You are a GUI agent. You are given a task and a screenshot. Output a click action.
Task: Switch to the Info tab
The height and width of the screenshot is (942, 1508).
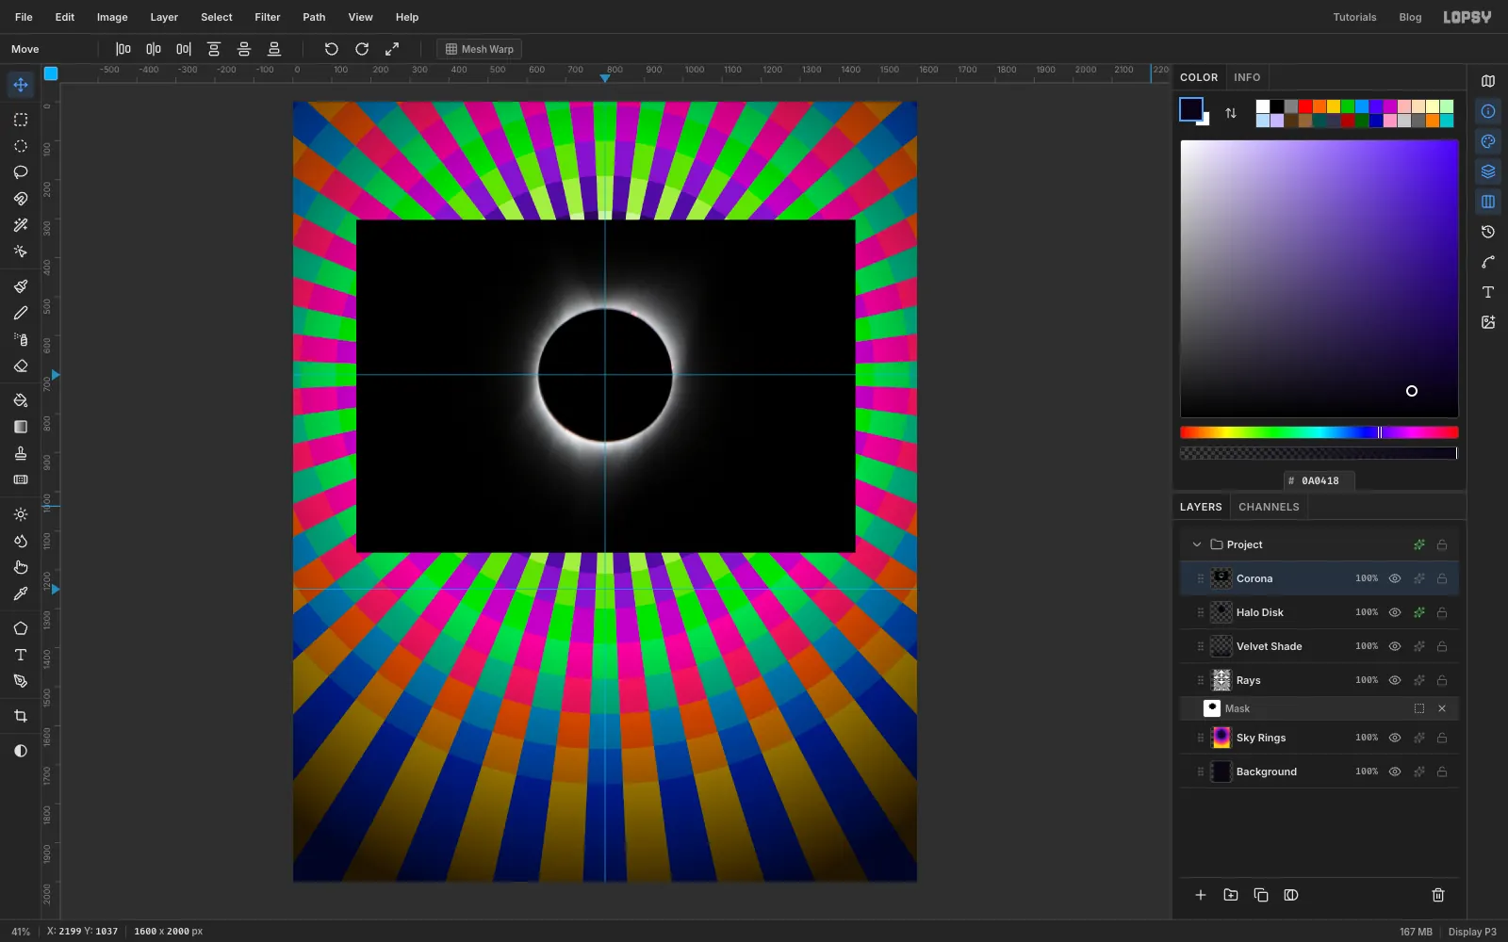click(1247, 77)
